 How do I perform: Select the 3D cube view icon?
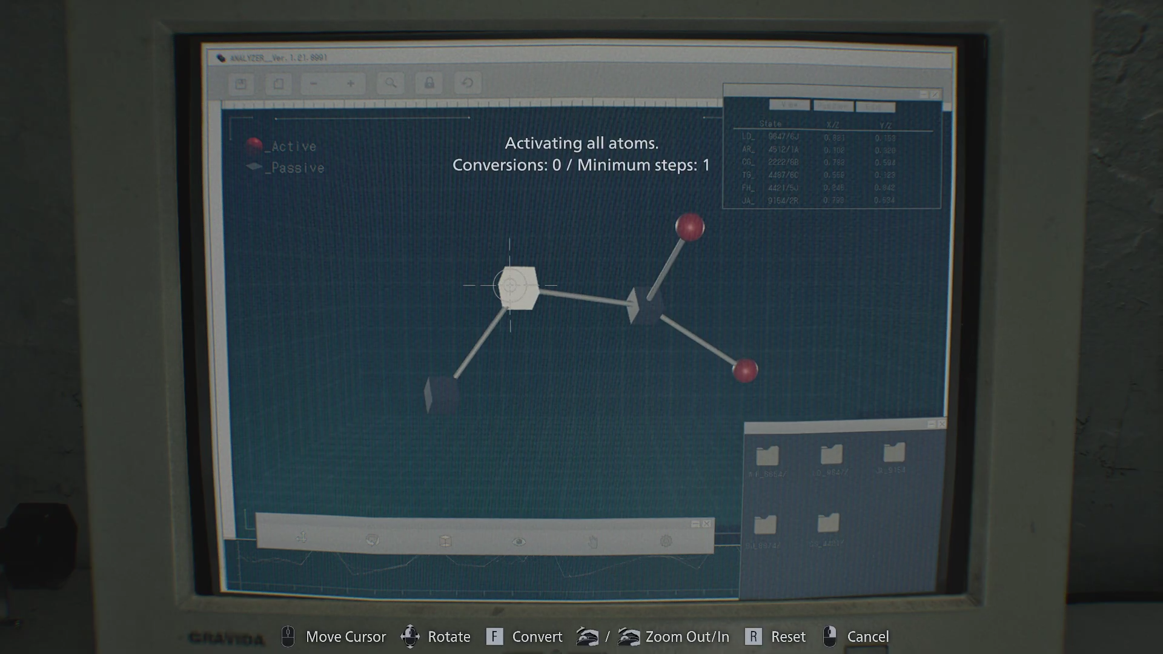coord(445,541)
